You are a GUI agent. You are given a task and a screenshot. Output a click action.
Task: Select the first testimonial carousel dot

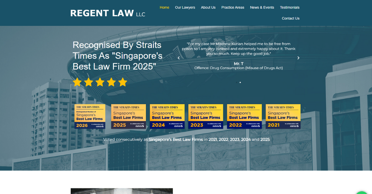click(x=237, y=82)
